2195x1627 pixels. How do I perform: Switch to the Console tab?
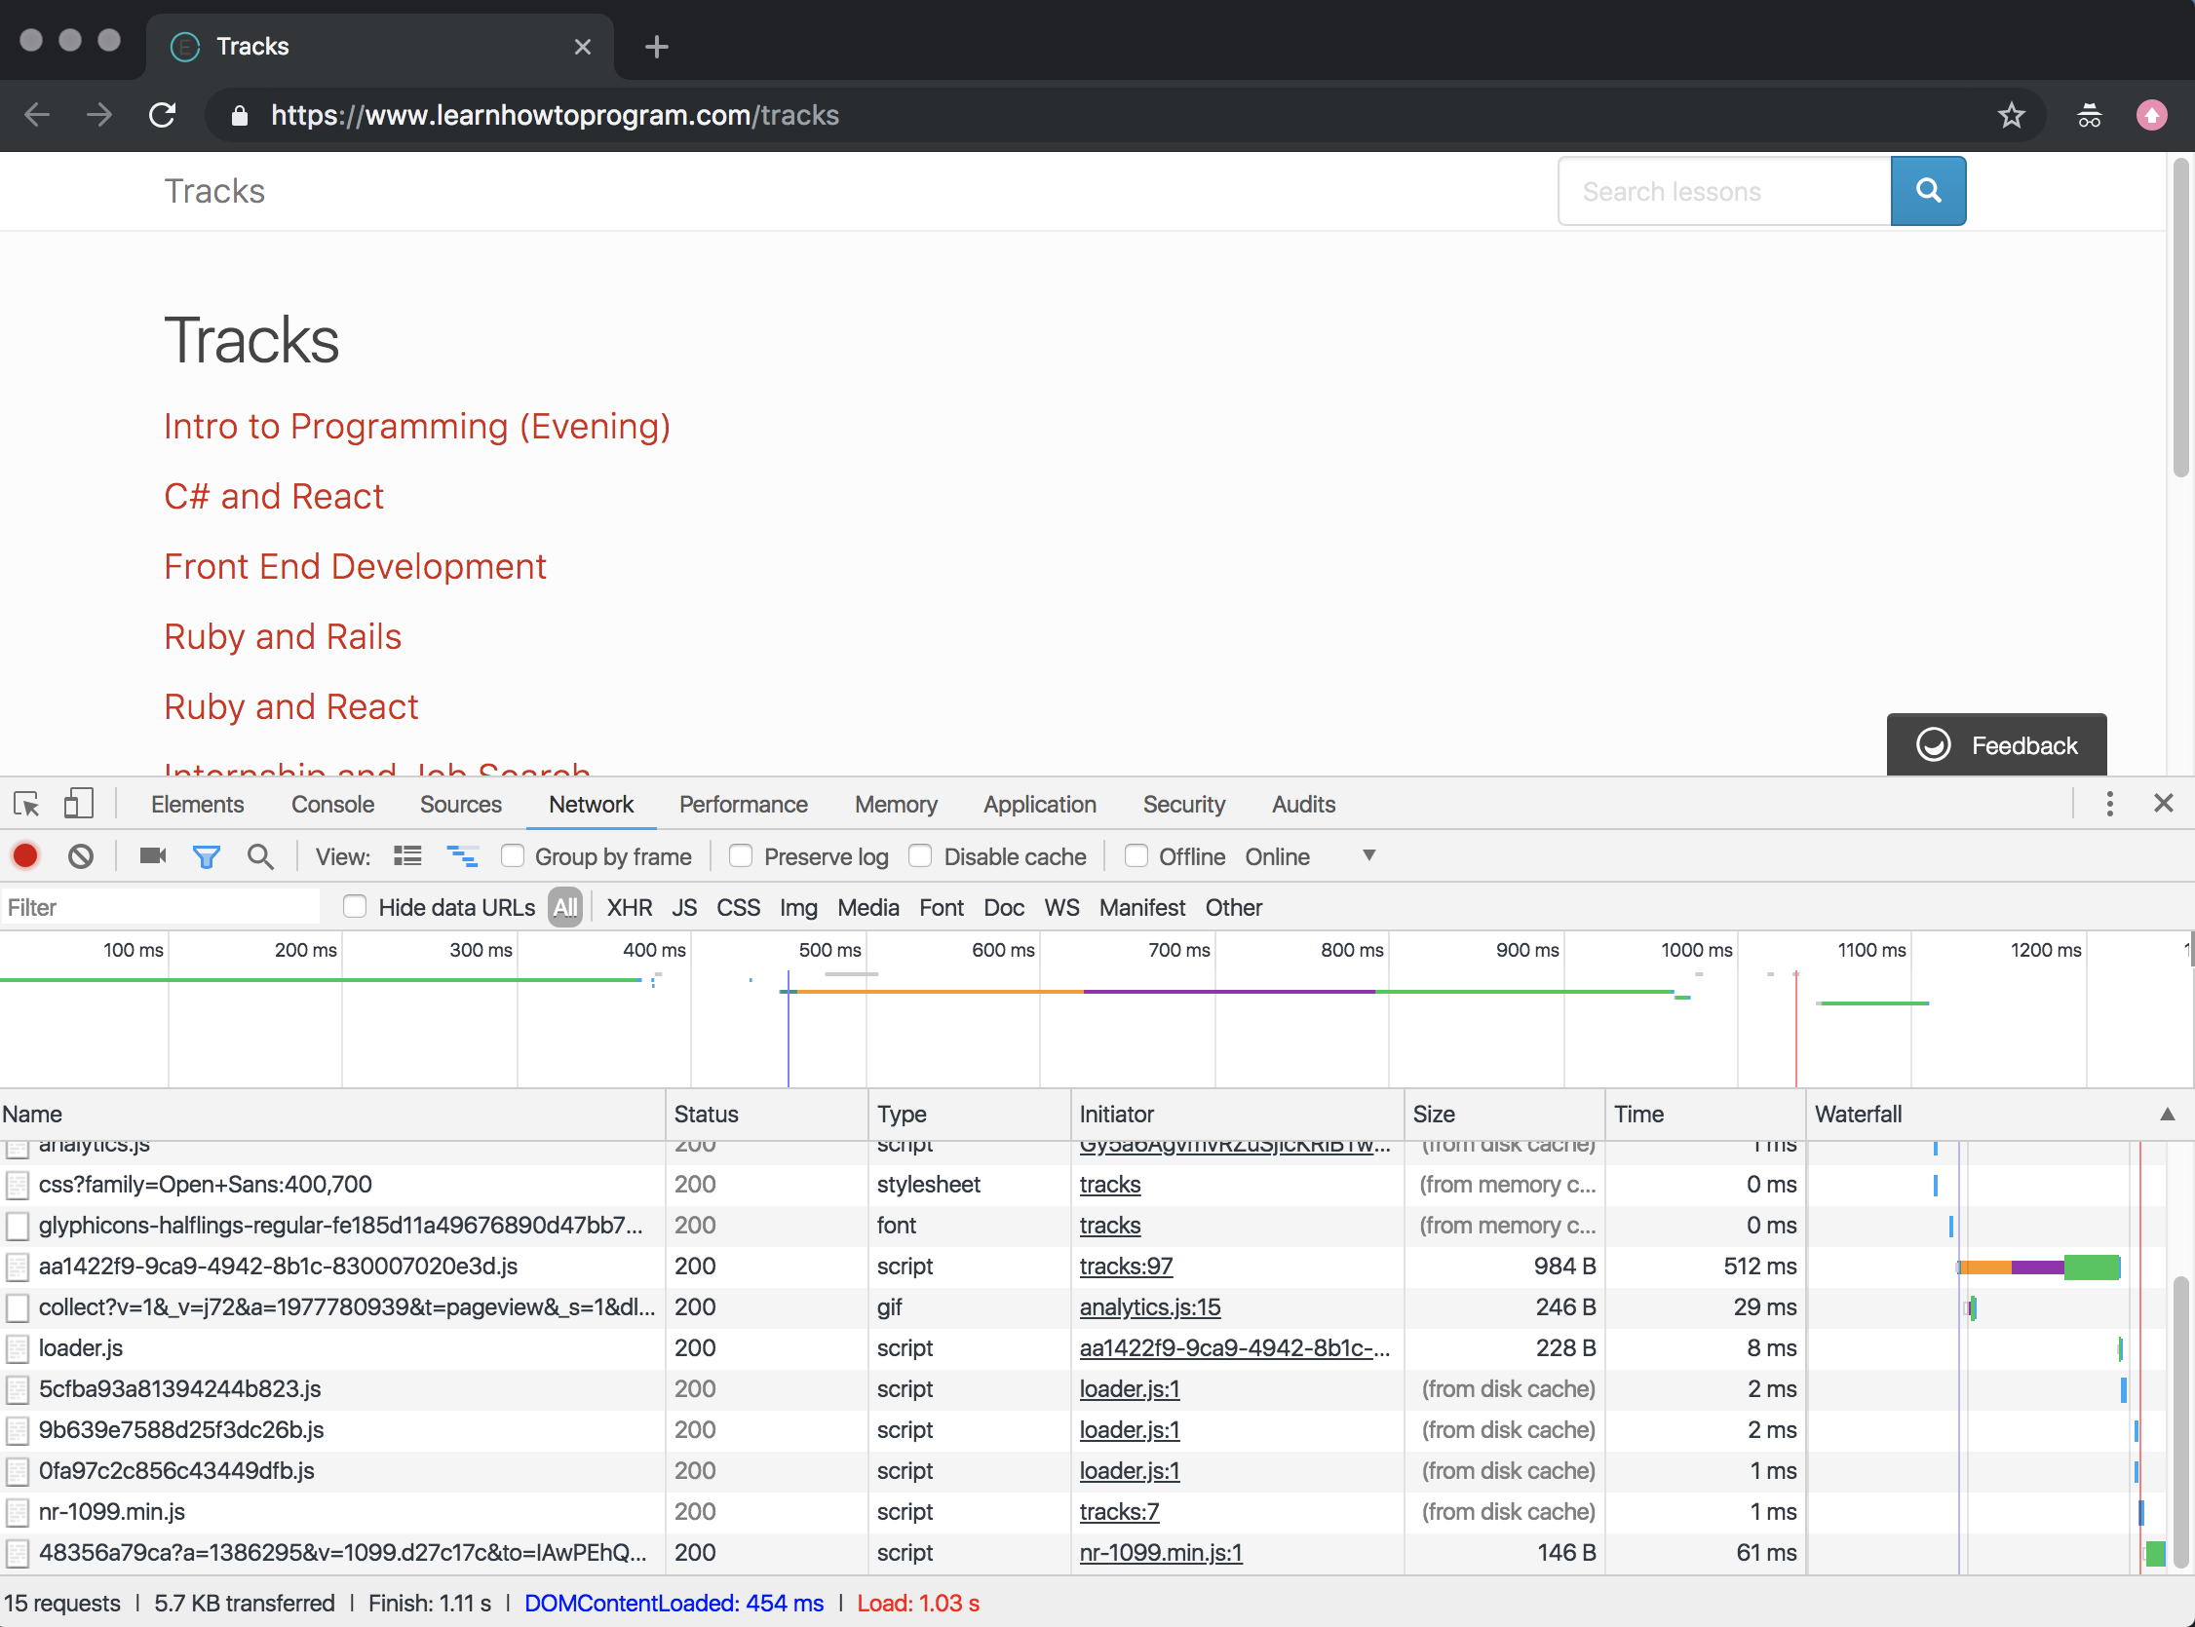coord(333,804)
